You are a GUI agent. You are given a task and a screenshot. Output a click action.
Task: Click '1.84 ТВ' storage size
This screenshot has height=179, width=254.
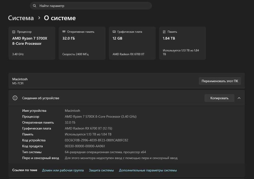click(x=169, y=38)
